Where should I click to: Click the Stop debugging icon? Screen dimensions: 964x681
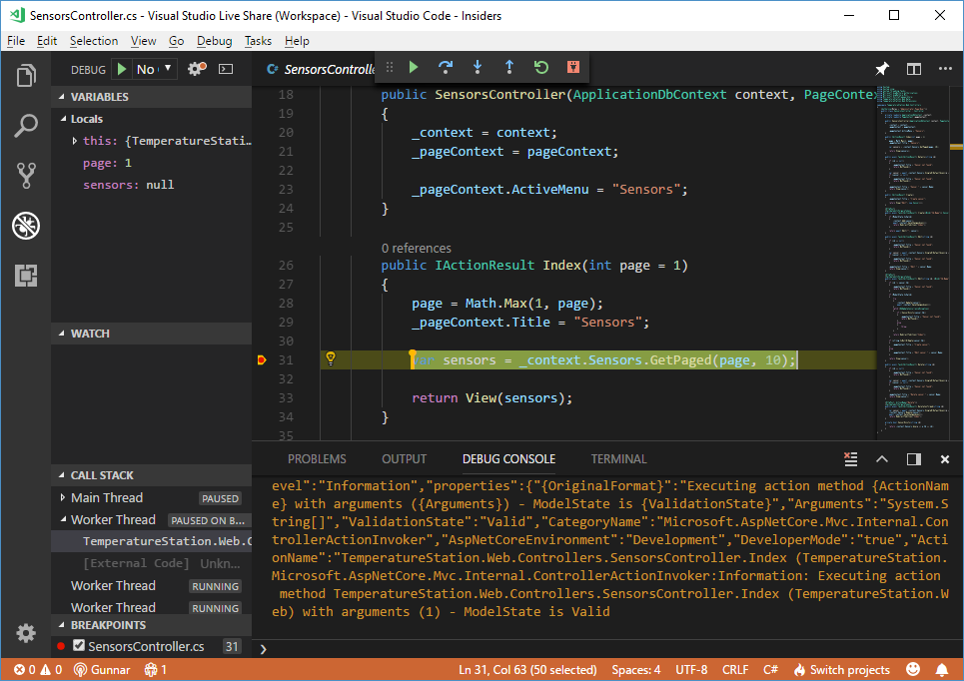[x=572, y=67]
